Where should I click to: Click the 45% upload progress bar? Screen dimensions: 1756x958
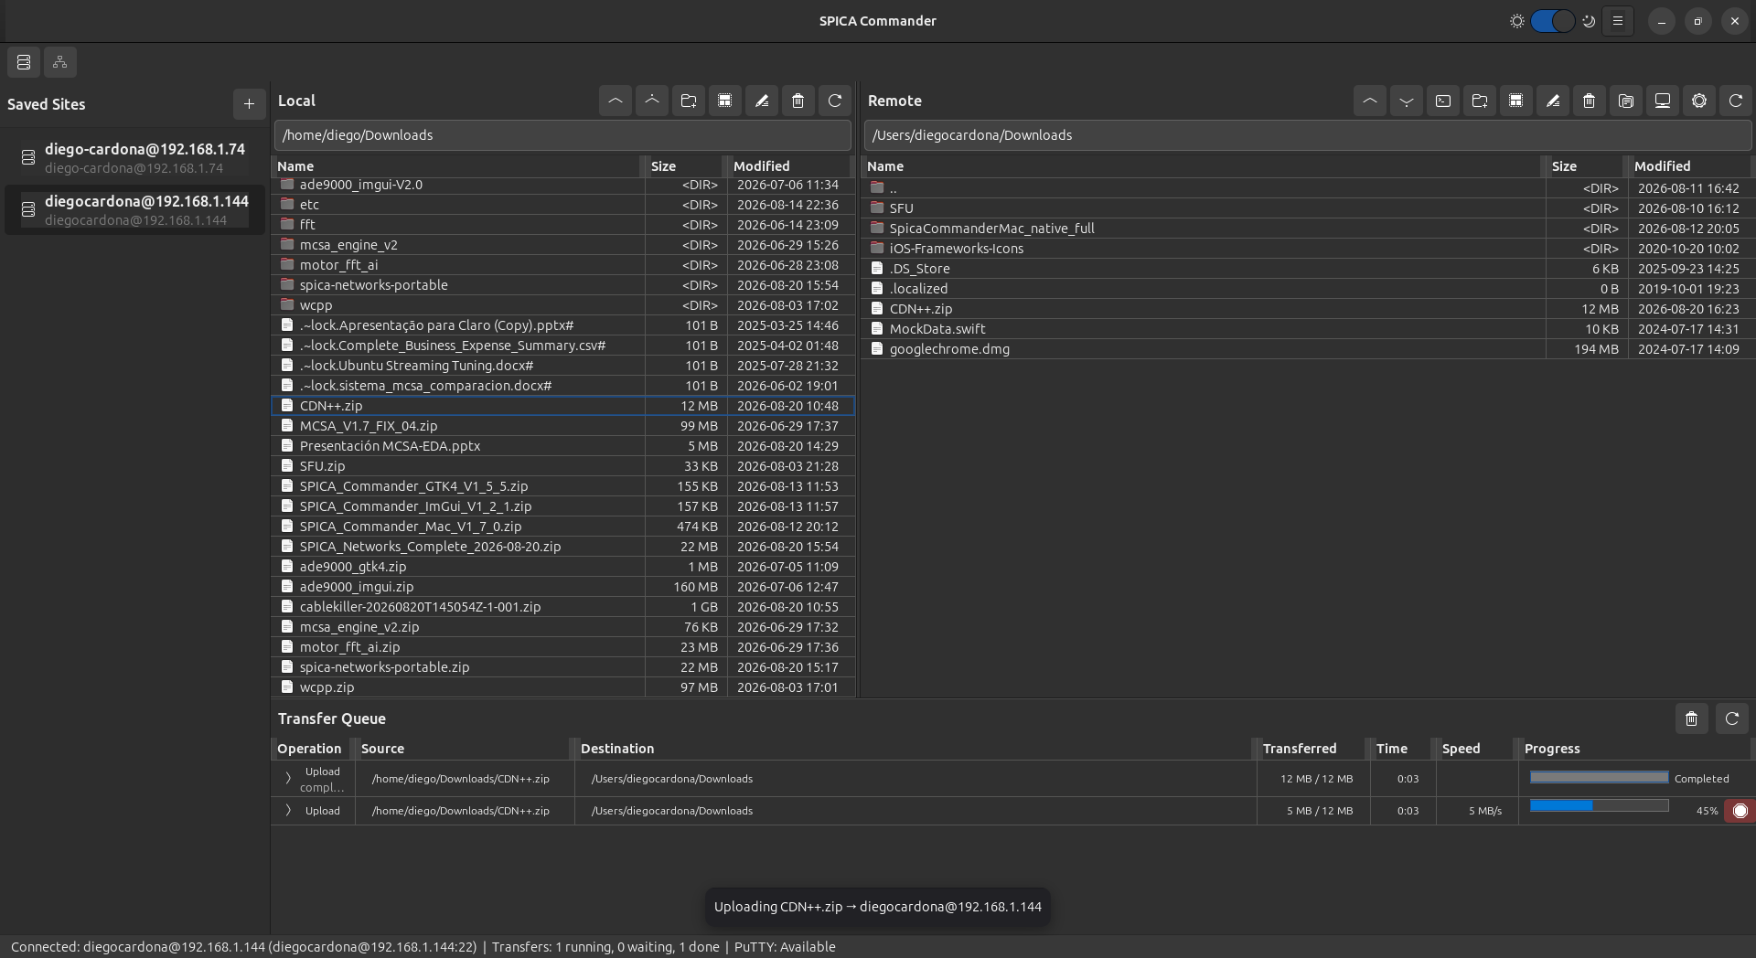(x=1600, y=805)
